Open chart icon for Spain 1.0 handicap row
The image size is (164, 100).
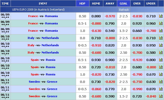[161, 74]
